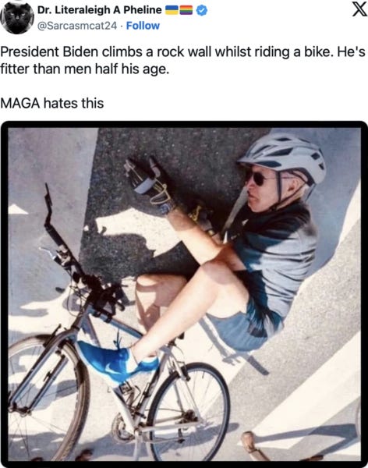Open Dr. Literaleigh A Pheline's profile name
Viewport: 368px width, 468px height.
point(99,10)
